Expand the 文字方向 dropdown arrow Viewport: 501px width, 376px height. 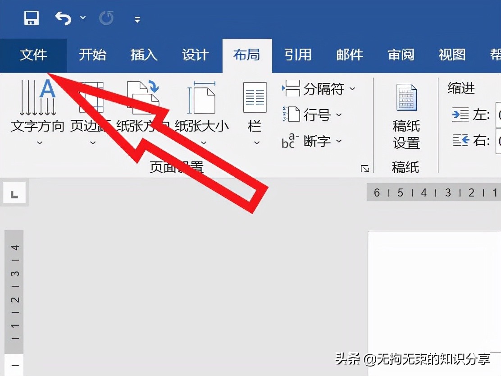click(40, 143)
